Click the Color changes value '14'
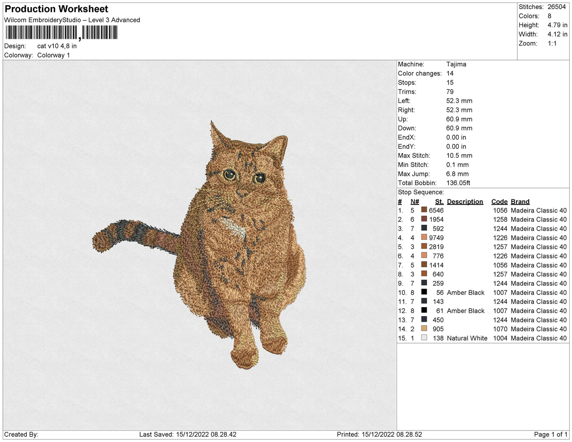 pos(450,73)
